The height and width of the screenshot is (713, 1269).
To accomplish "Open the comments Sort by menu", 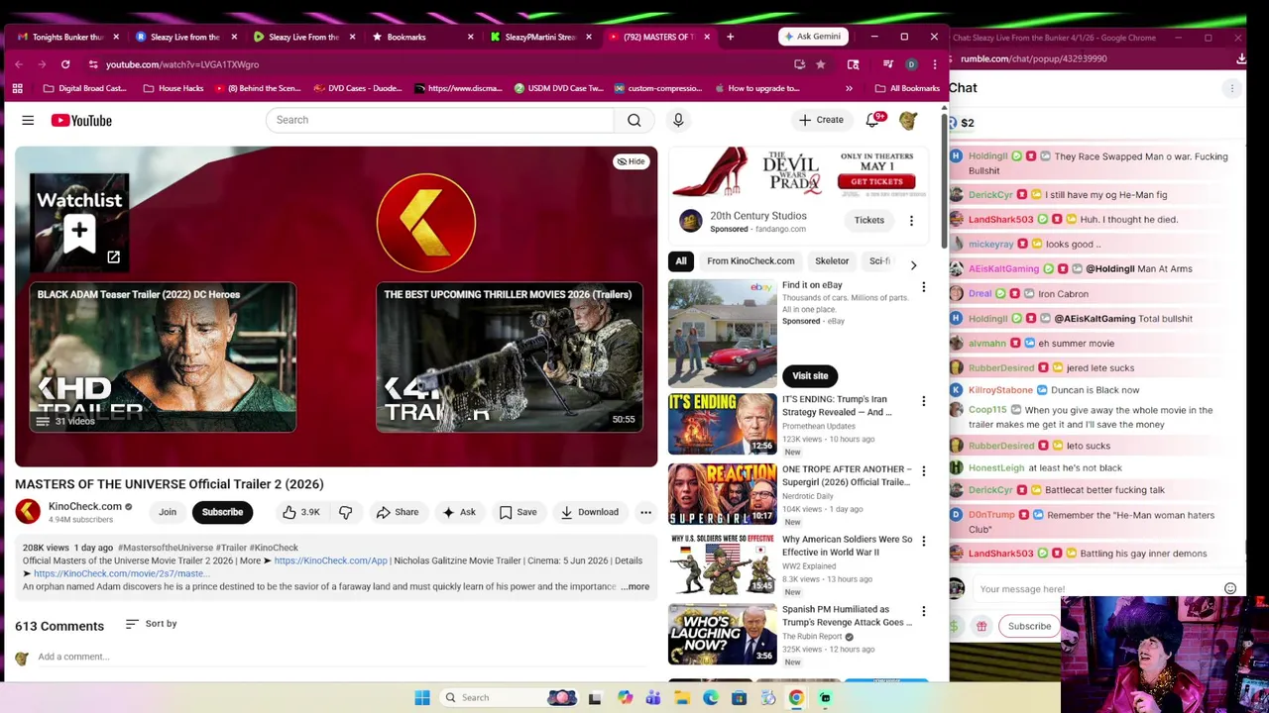I will [151, 624].
